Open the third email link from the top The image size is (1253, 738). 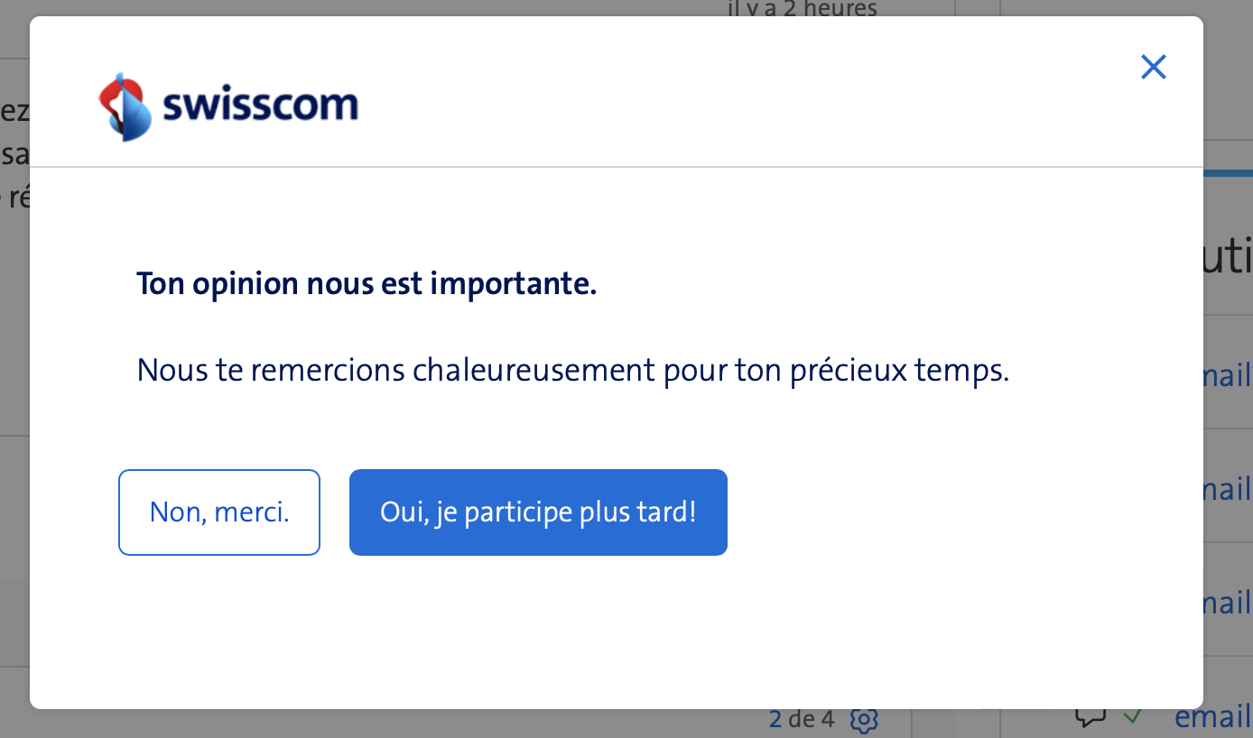pos(1227,603)
